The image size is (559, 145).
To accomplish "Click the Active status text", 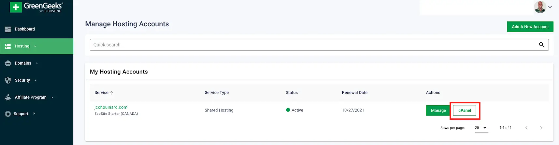I will coord(297,110).
